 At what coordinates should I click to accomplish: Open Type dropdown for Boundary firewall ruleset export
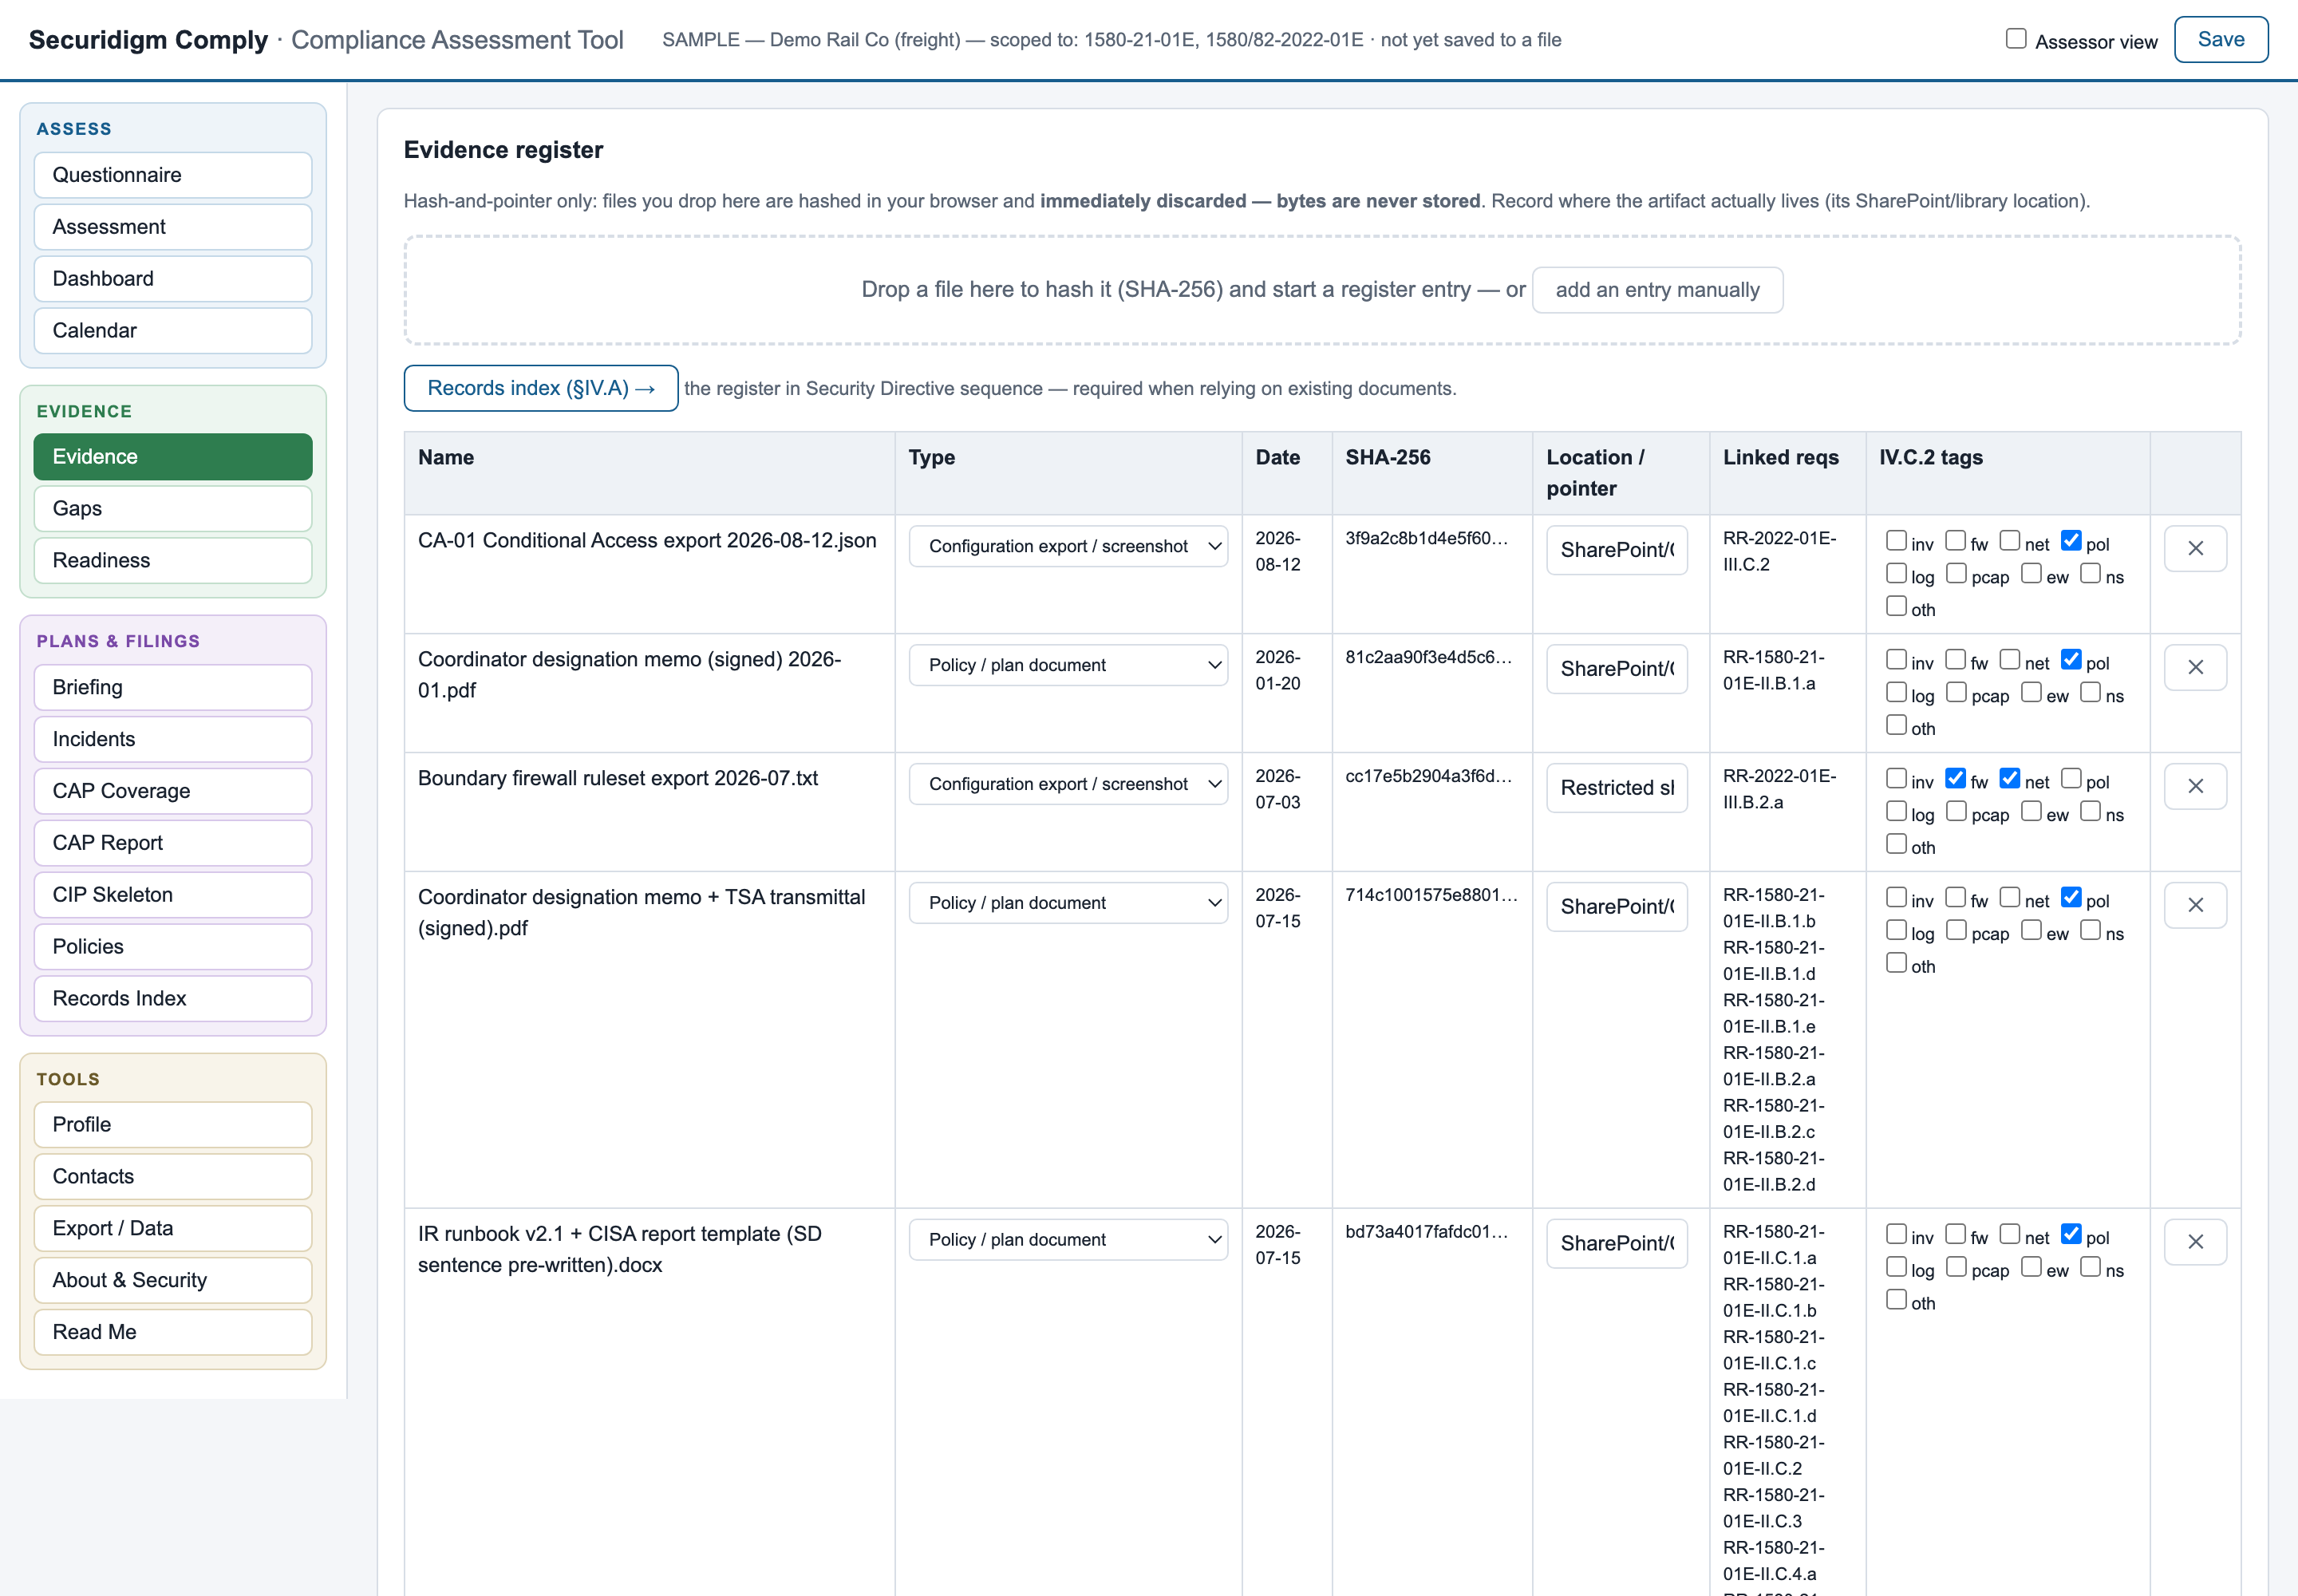point(1067,784)
